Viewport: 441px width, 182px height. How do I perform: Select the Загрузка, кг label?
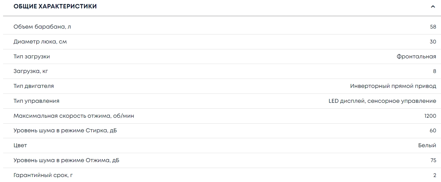tap(31, 71)
